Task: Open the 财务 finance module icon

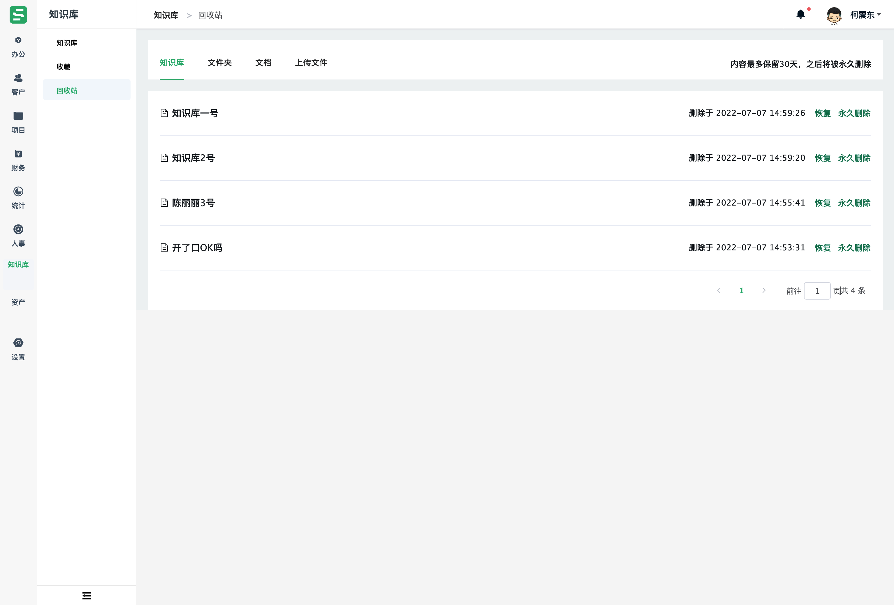Action: (x=18, y=154)
